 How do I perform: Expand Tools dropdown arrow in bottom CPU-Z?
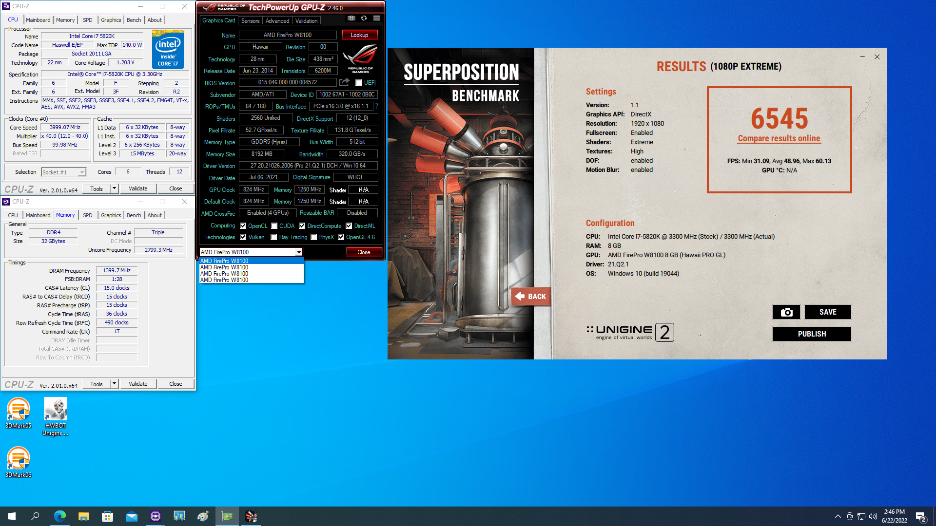pyautogui.click(x=114, y=384)
